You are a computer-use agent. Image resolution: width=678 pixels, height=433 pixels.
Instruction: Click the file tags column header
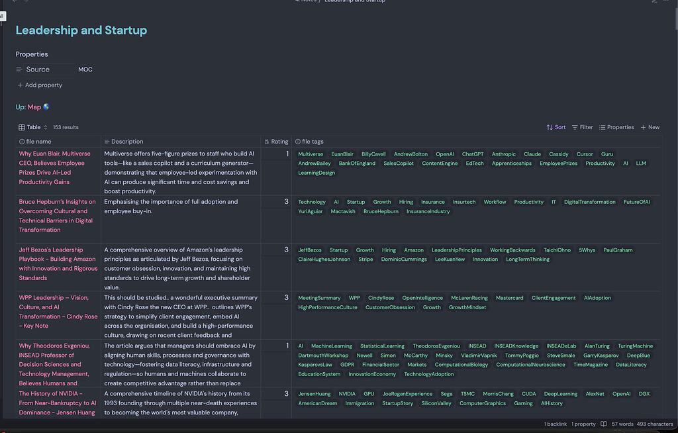(x=313, y=142)
